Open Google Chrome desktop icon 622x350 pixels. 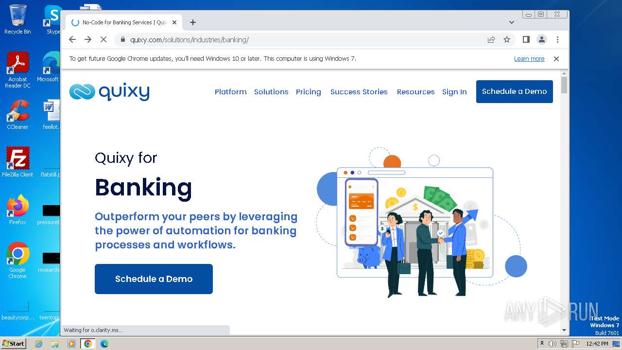pos(17,260)
